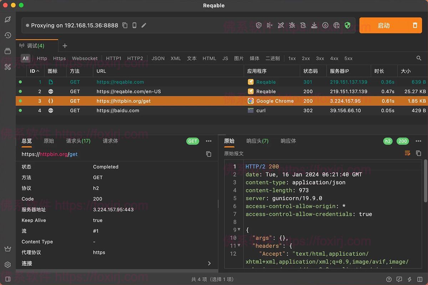Toggle the mobile device disconnect icon
The height and width of the screenshot is (285, 428).
tap(270, 25)
